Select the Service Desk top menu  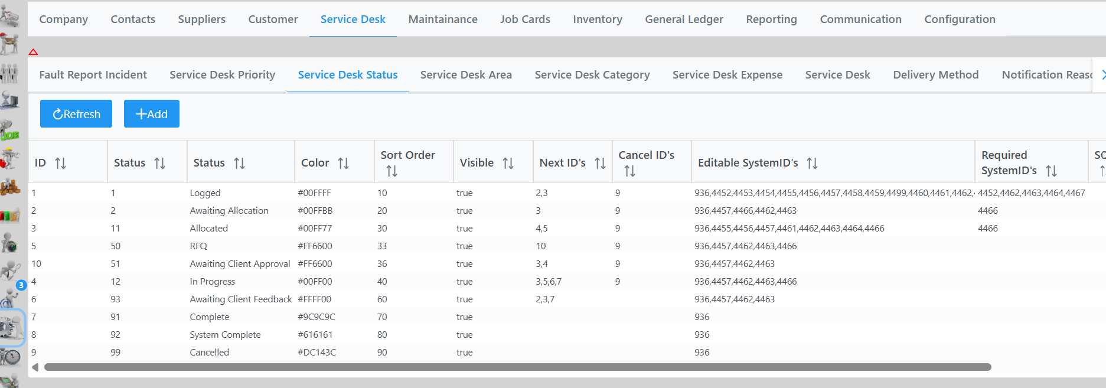click(x=353, y=19)
